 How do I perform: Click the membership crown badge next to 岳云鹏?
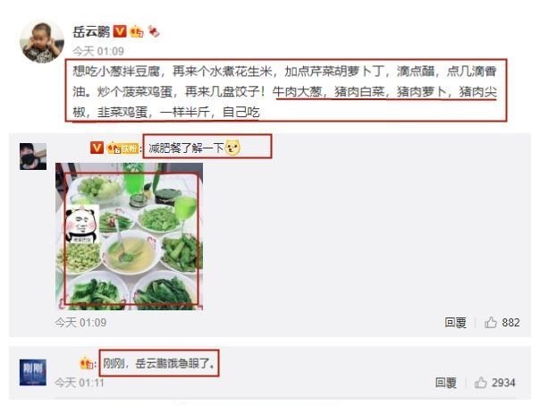137,32
